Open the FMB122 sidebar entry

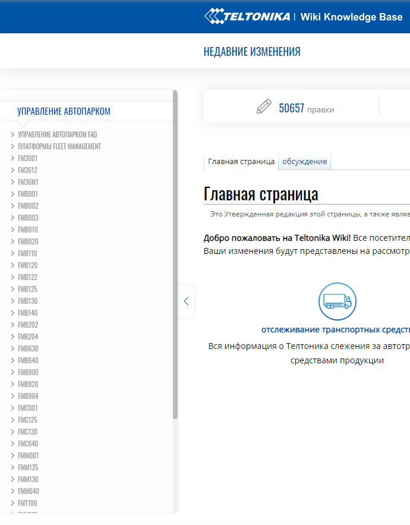coord(27,277)
